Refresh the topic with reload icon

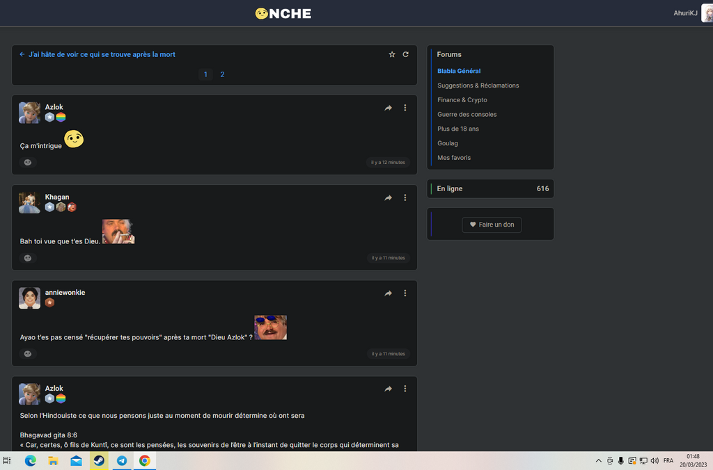tap(405, 54)
